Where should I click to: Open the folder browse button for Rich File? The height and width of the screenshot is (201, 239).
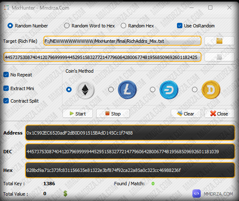click(x=219, y=41)
